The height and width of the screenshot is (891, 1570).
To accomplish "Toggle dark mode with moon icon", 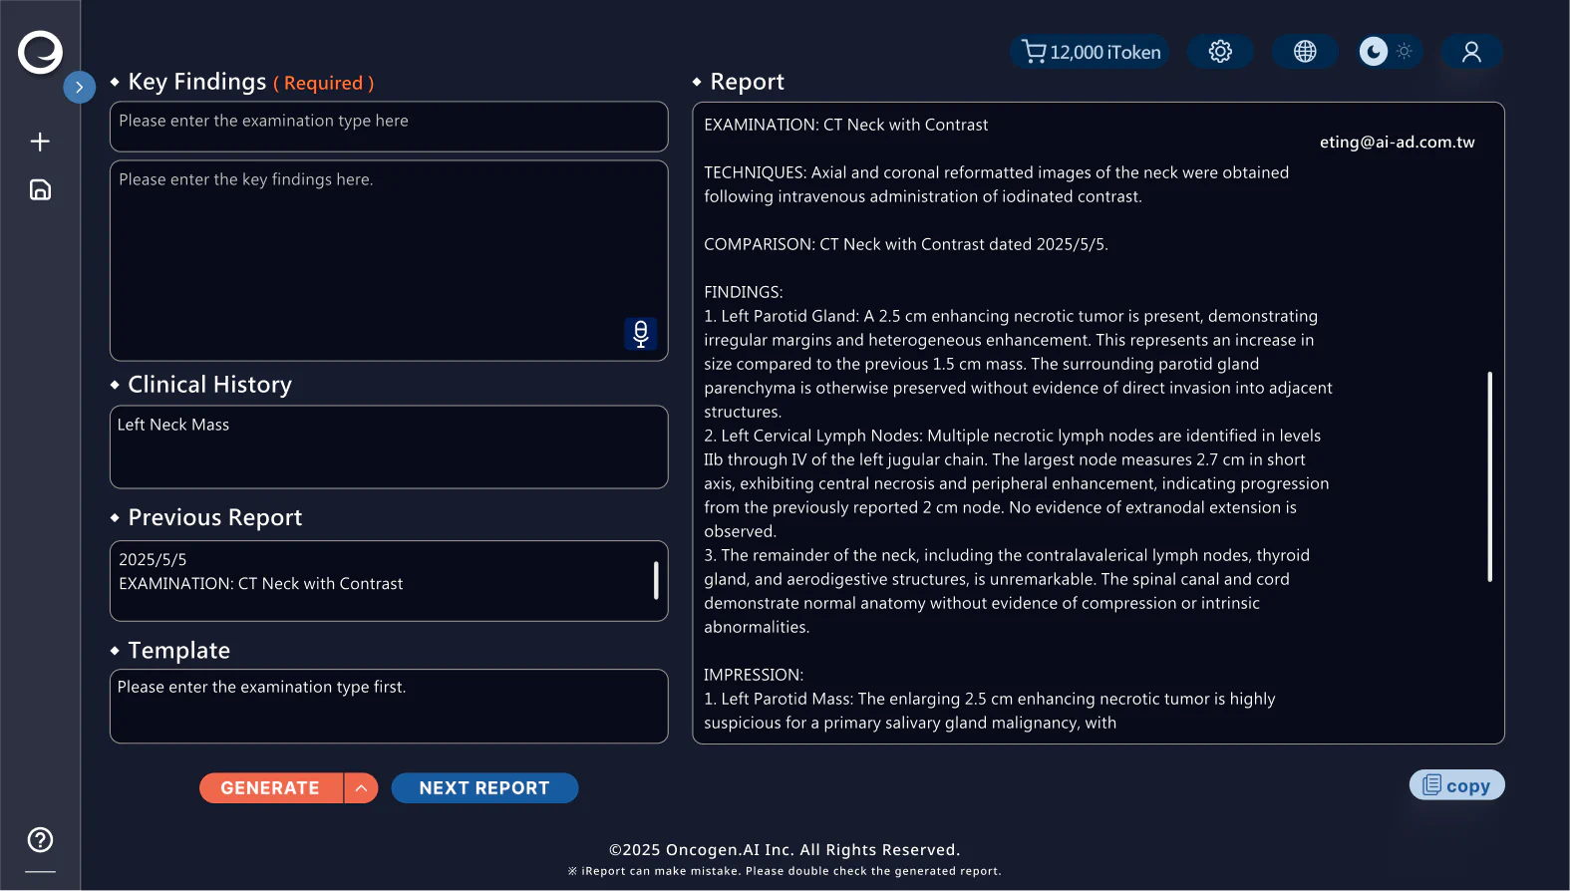I will [x=1374, y=52].
